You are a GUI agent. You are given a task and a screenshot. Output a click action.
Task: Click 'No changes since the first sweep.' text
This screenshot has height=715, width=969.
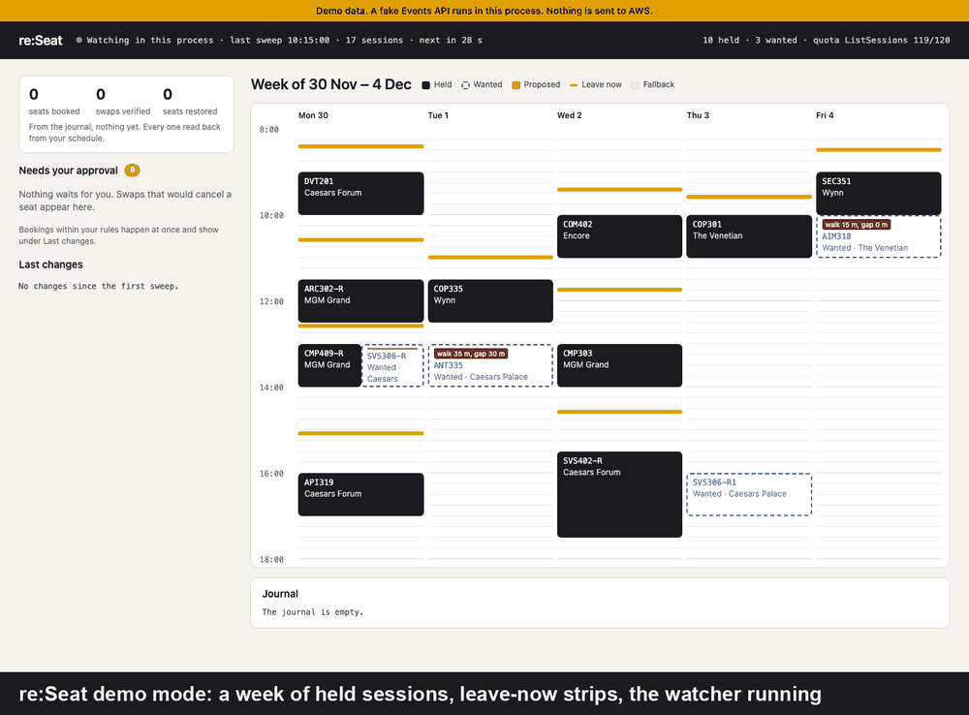[98, 286]
